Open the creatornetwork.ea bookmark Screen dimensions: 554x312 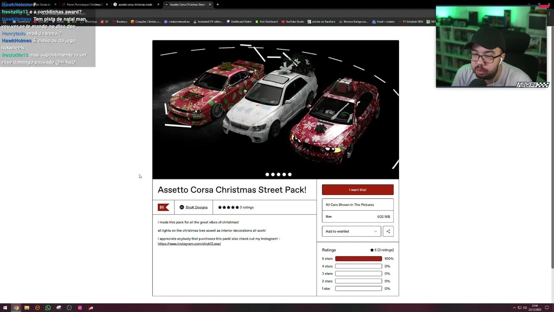(177, 22)
